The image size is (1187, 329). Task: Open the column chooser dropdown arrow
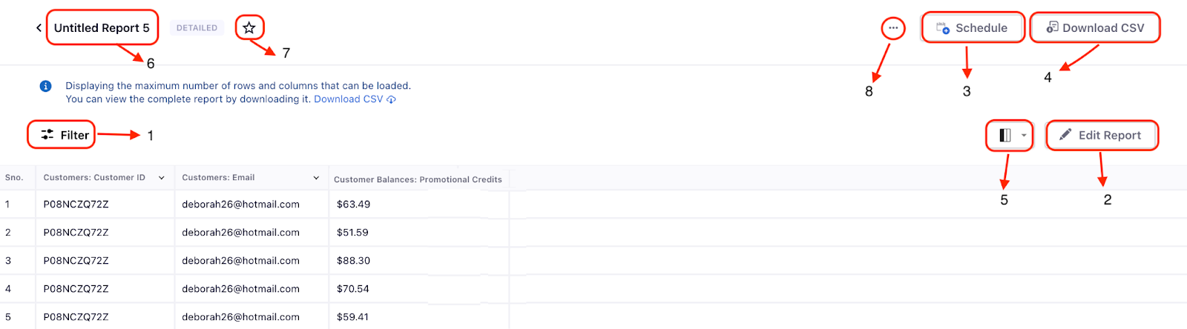point(1024,136)
